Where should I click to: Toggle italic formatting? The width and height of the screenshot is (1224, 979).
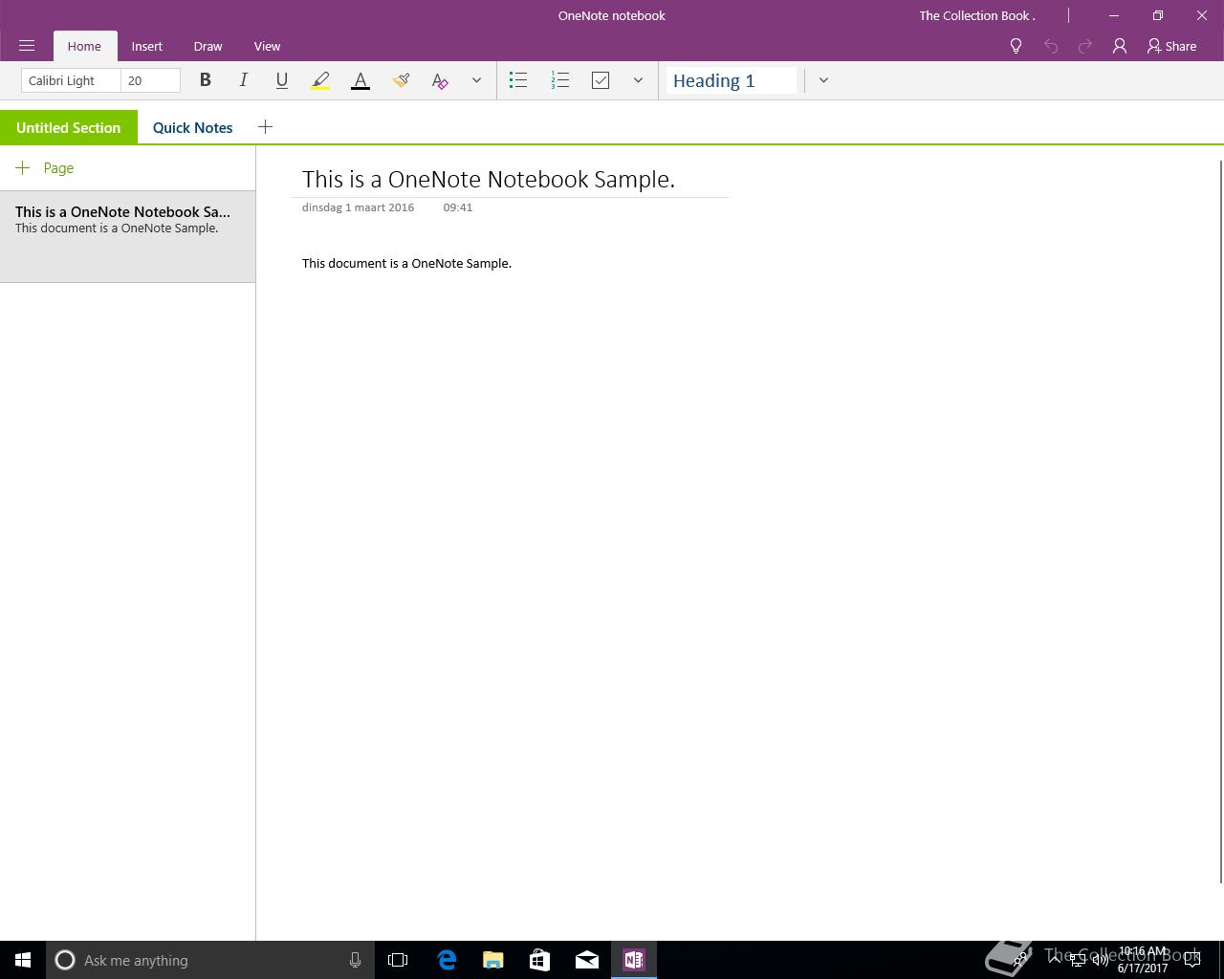[x=243, y=80]
